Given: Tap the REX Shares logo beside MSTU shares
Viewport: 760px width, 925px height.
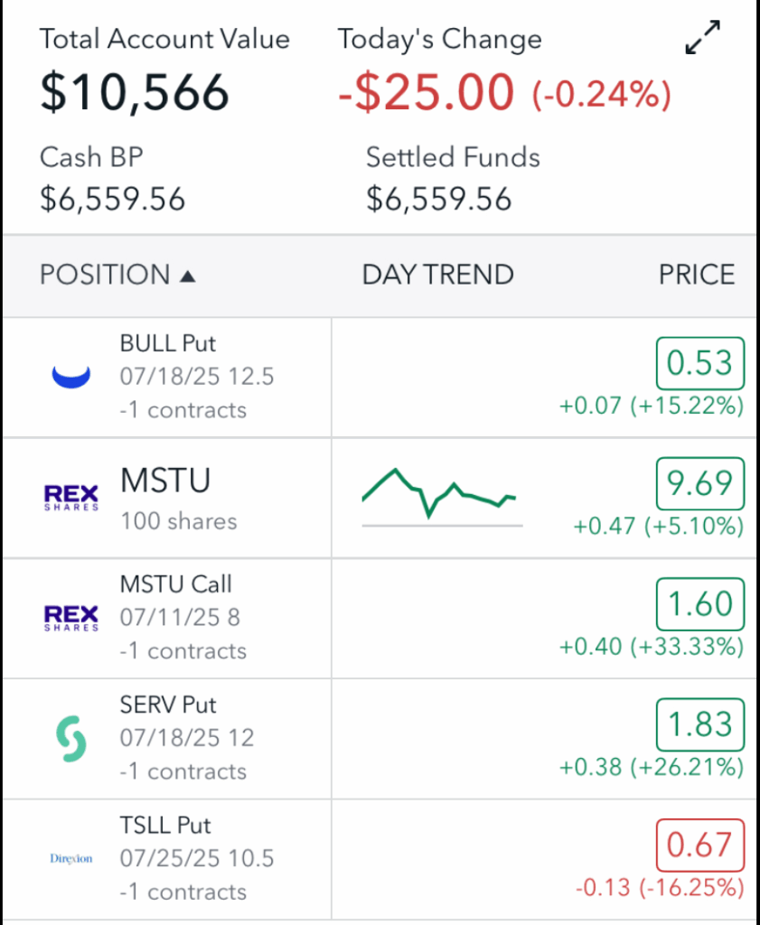Looking at the screenshot, I should (71, 498).
